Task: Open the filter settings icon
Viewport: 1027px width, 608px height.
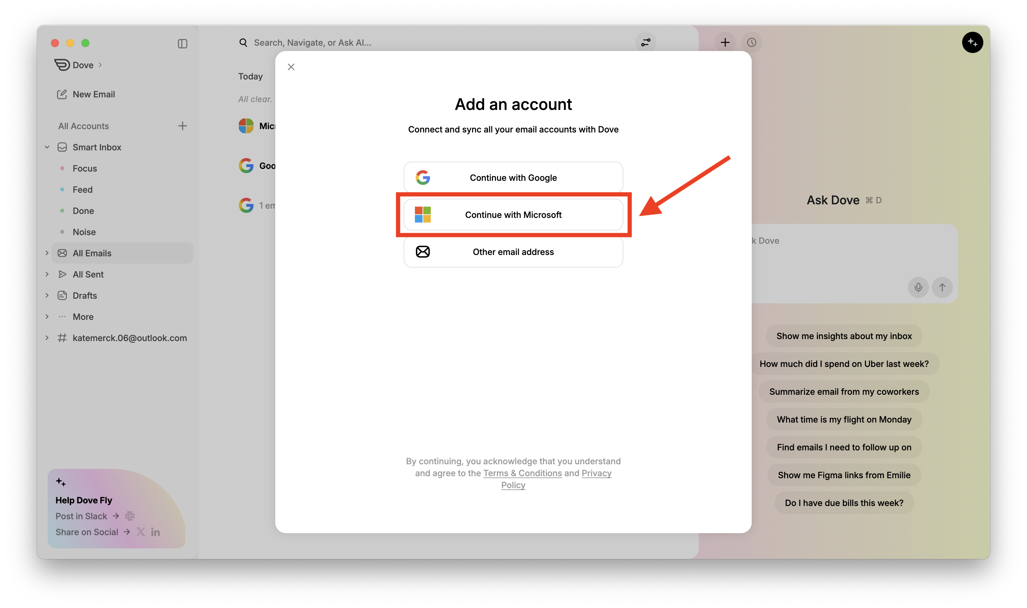Action: [646, 43]
